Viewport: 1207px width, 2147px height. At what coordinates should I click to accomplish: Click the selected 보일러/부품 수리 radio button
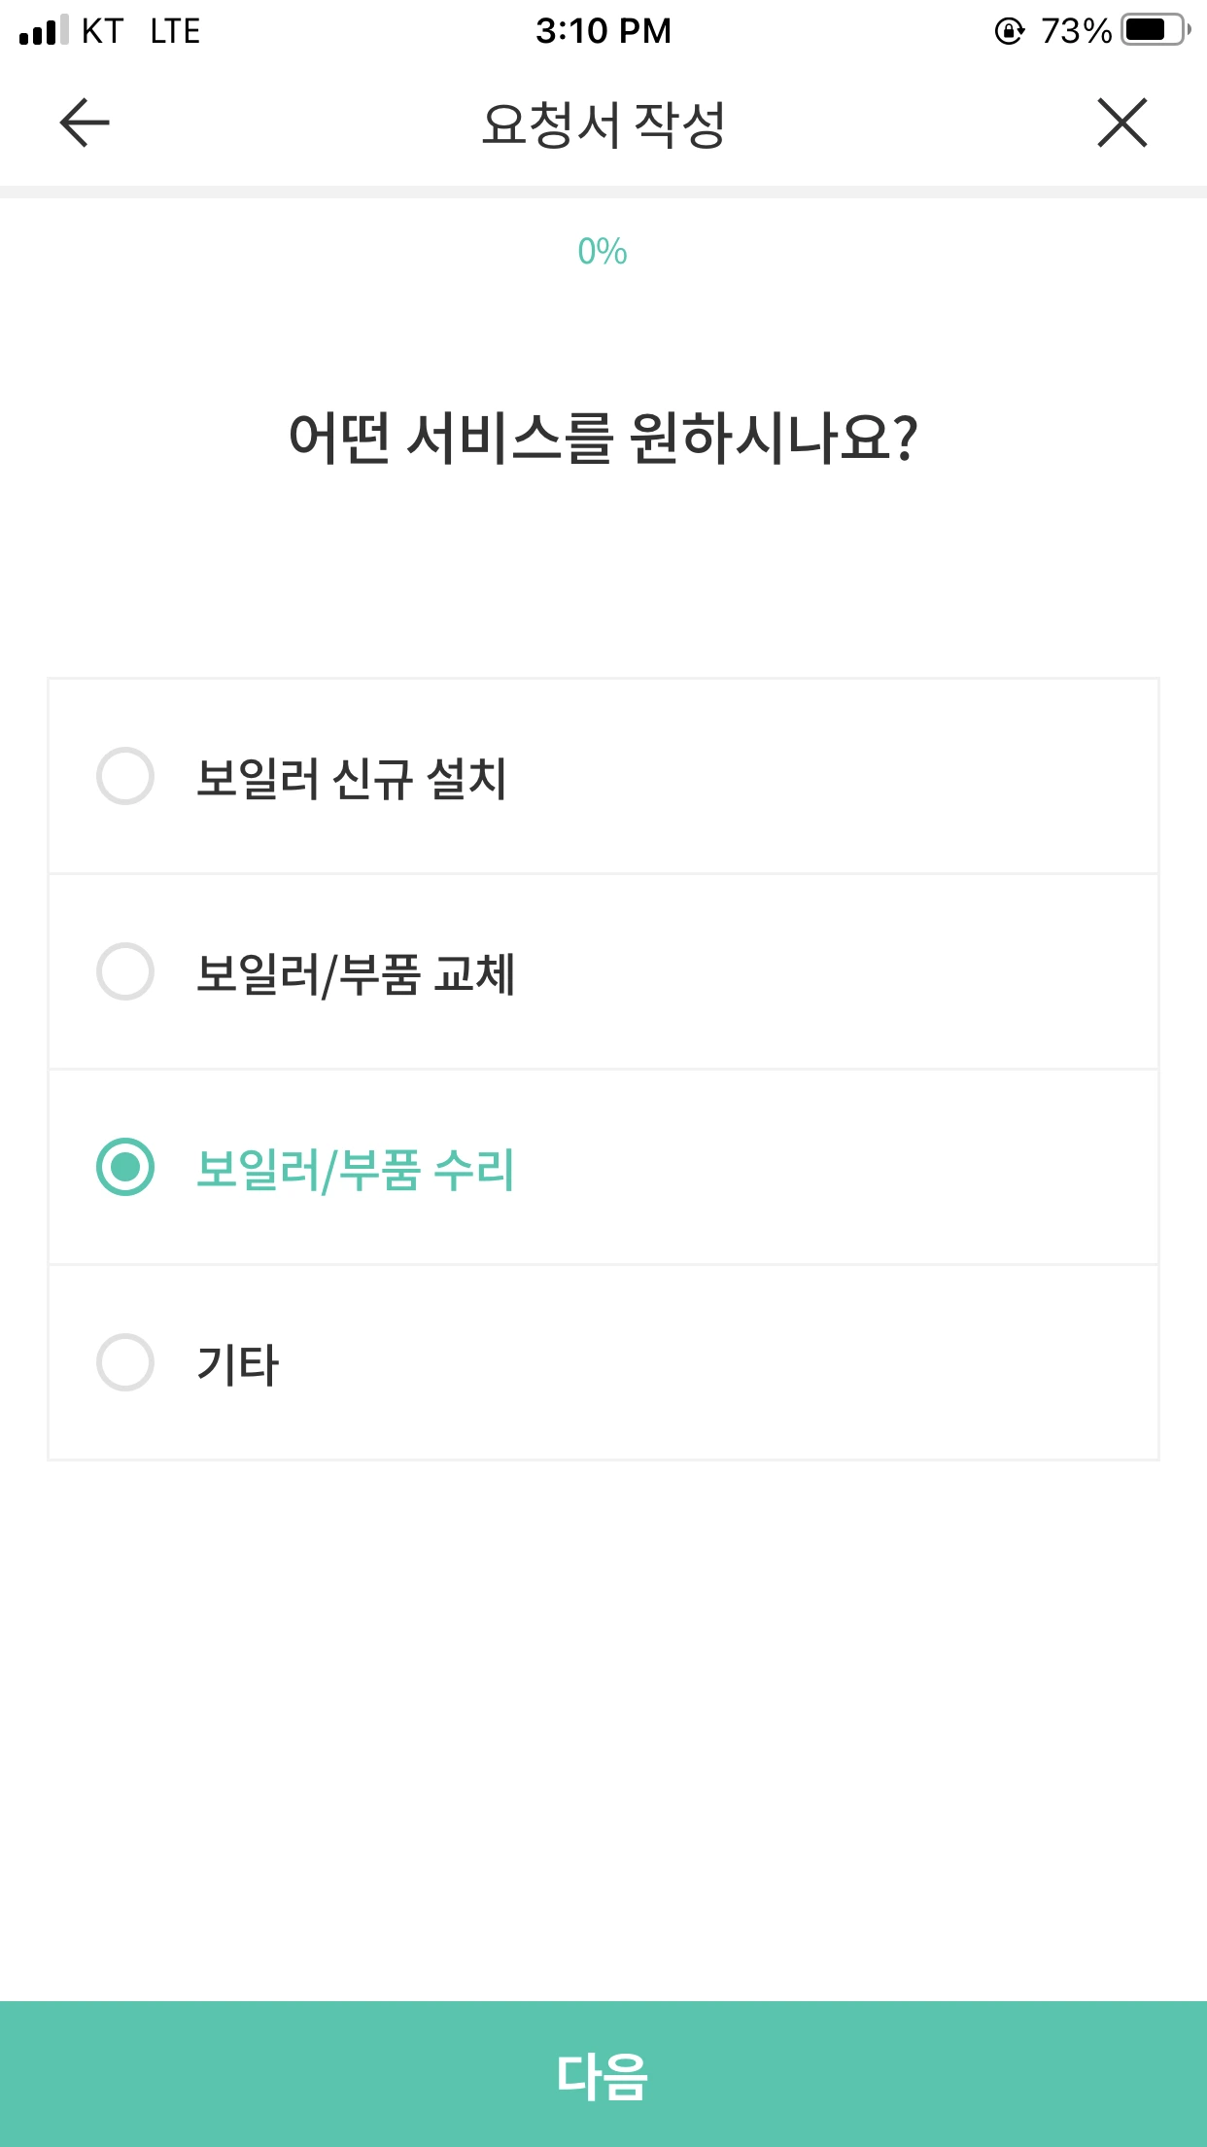[125, 1167]
